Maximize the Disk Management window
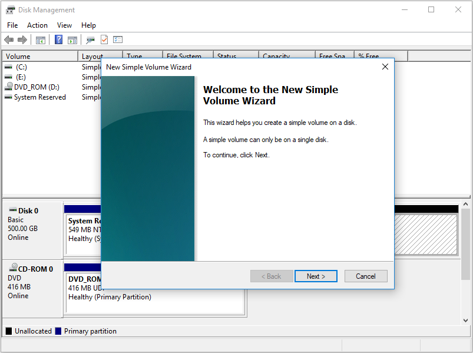Screen dimensions: 473x353 (x=431, y=9)
